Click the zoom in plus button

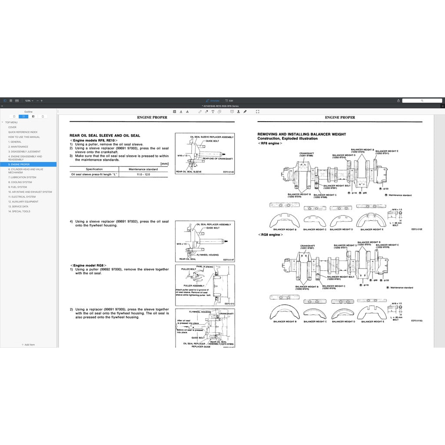(x=42, y=100)
